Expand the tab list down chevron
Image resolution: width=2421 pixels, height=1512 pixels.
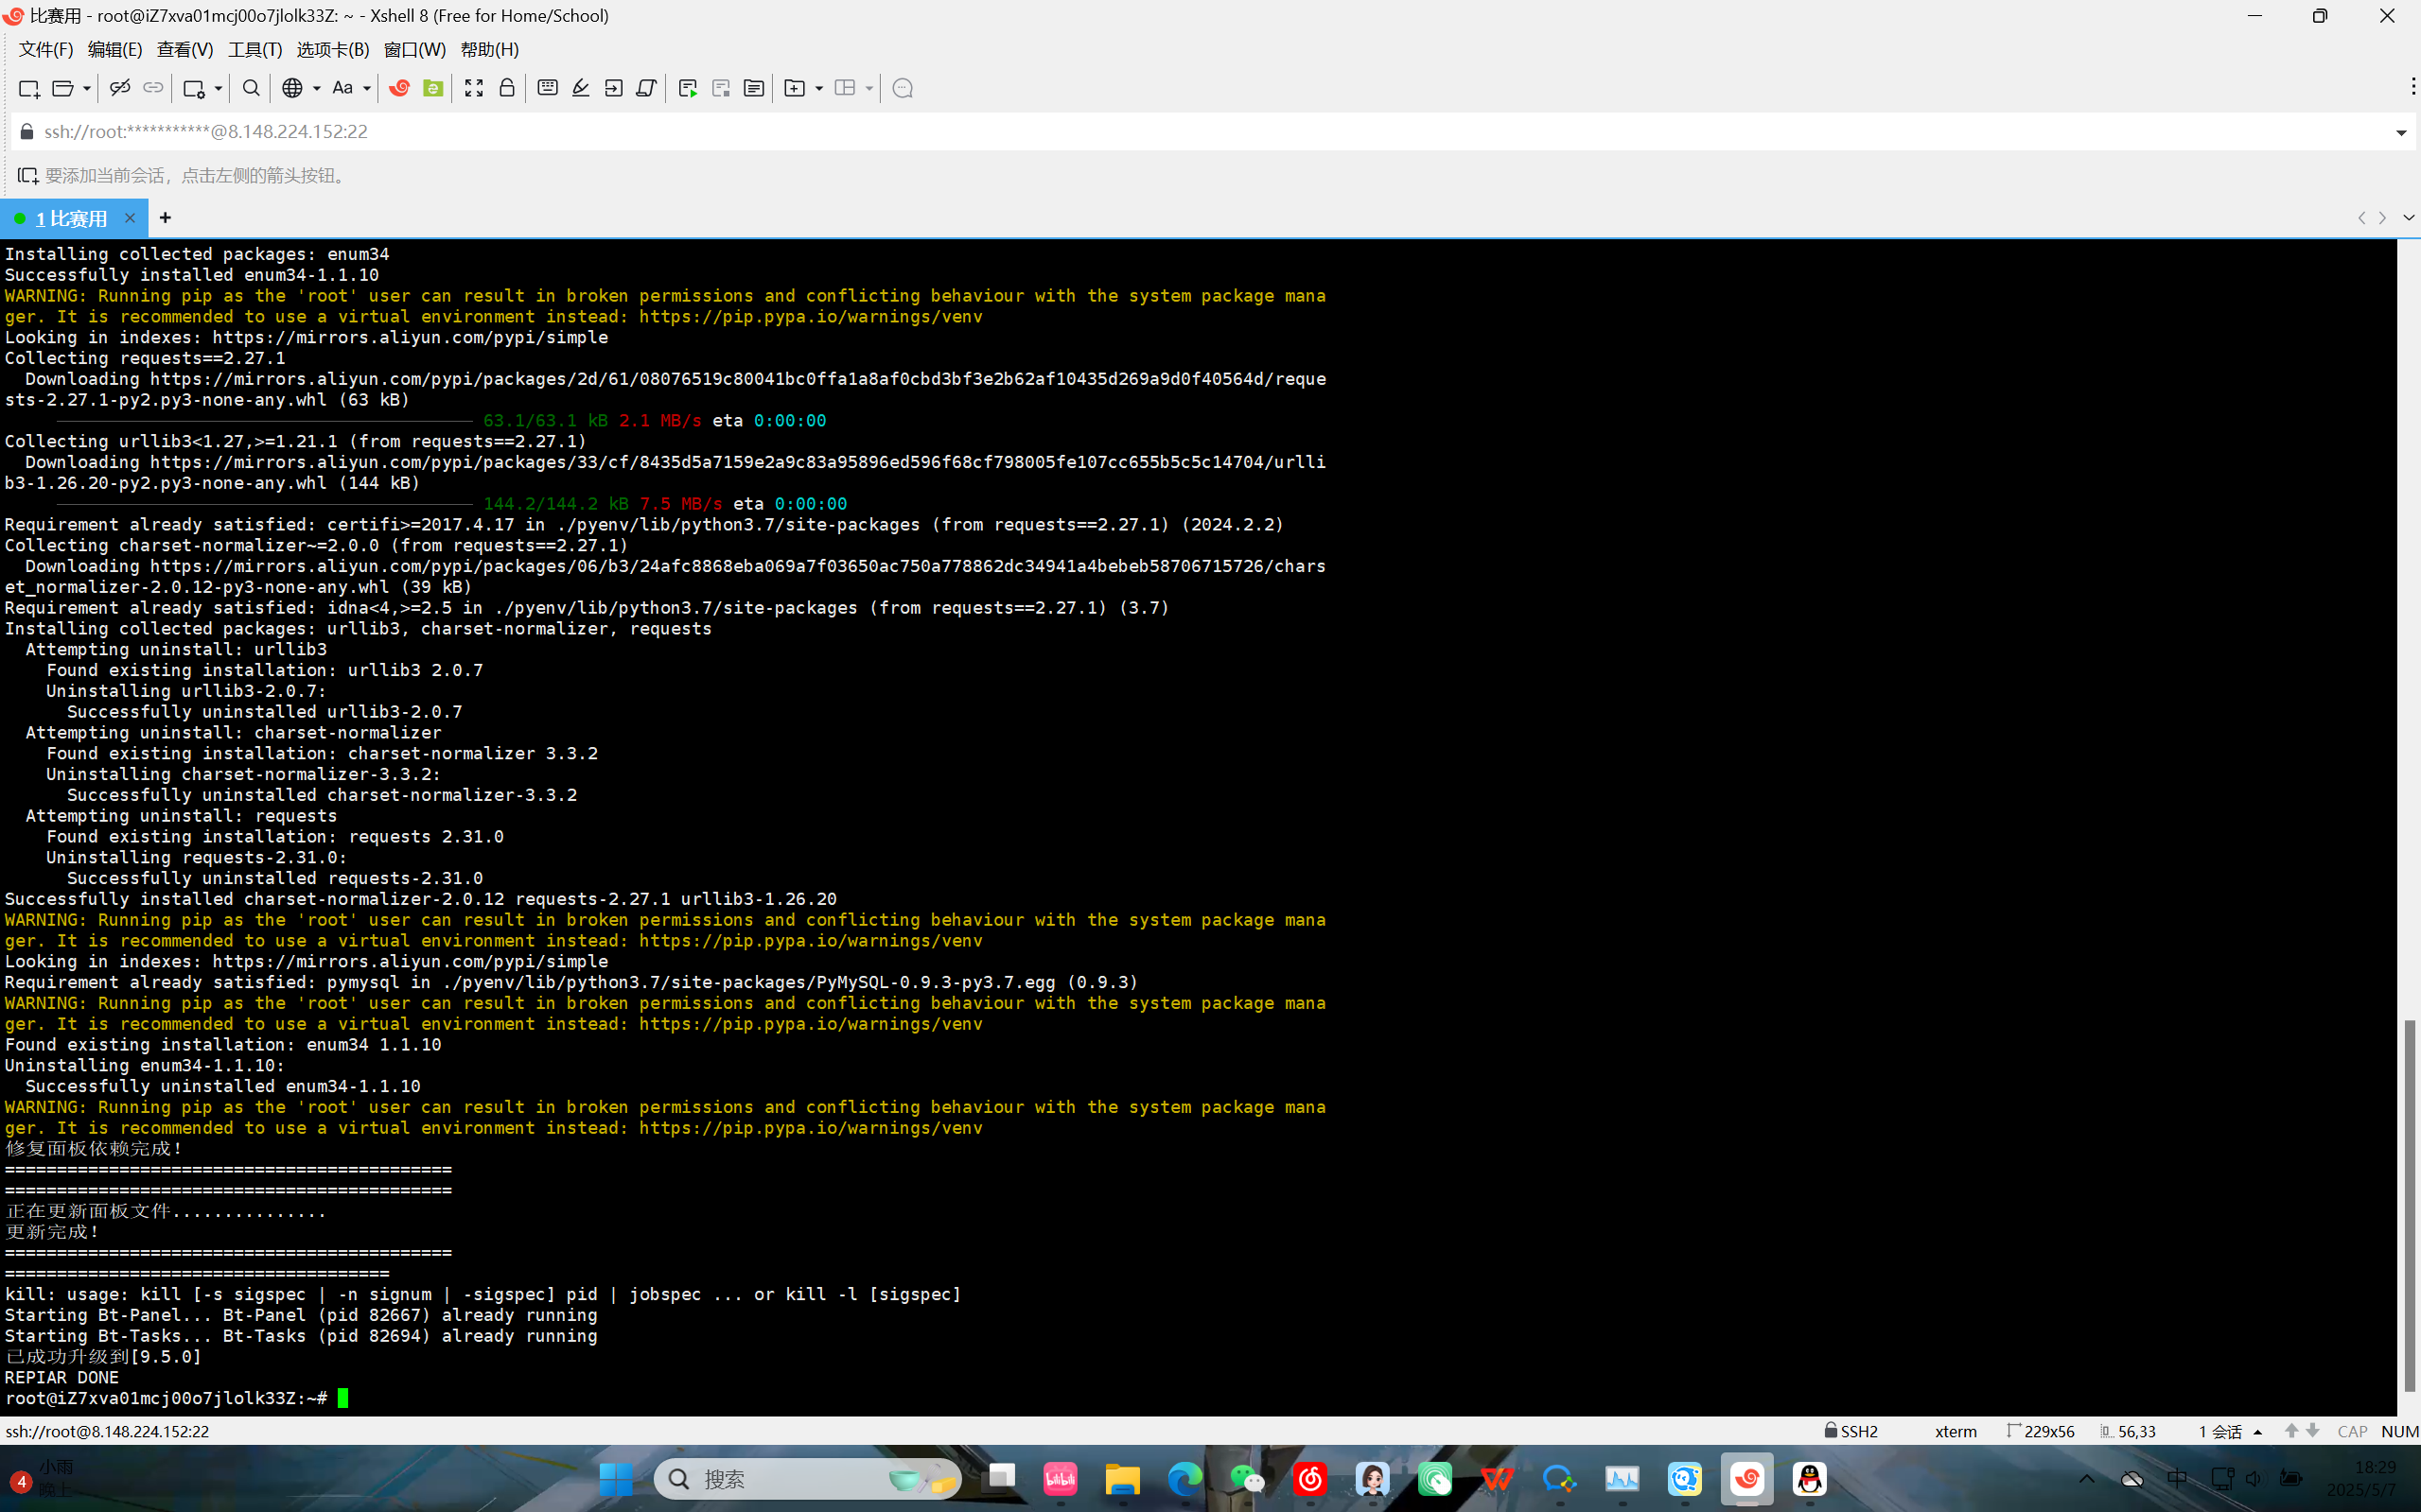coord(2408,218)
